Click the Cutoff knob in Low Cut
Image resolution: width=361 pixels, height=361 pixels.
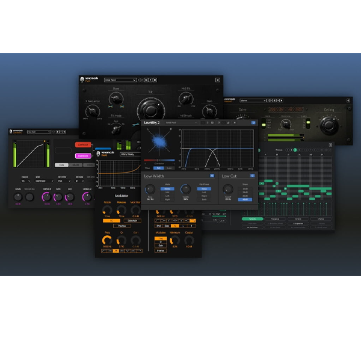pos(227,190)
